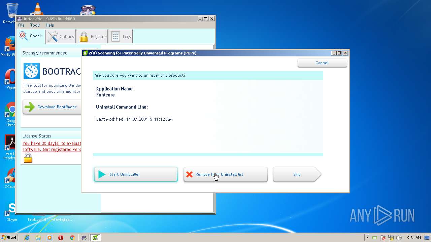Click the magnifier icon on Check tab
431x242 pixels.
(x=23, y=36)
